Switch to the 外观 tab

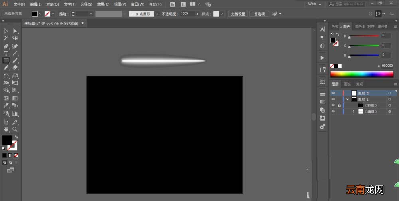(359, 84)
